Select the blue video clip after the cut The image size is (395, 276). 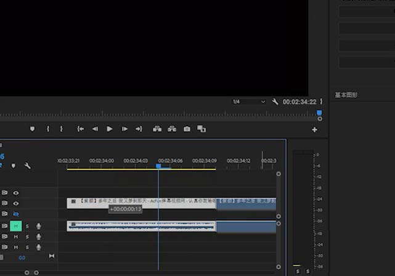[246, 204]
